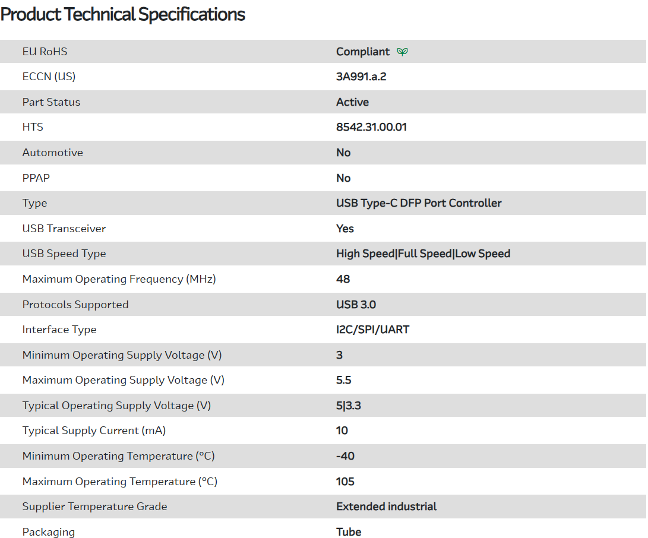
Task: Select the I2C/SPI/UART interface value
Action: 372,330
